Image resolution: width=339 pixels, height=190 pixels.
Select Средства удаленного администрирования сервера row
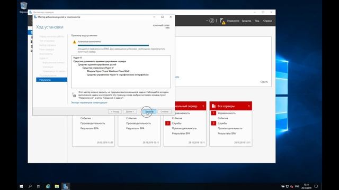point(100,61)
